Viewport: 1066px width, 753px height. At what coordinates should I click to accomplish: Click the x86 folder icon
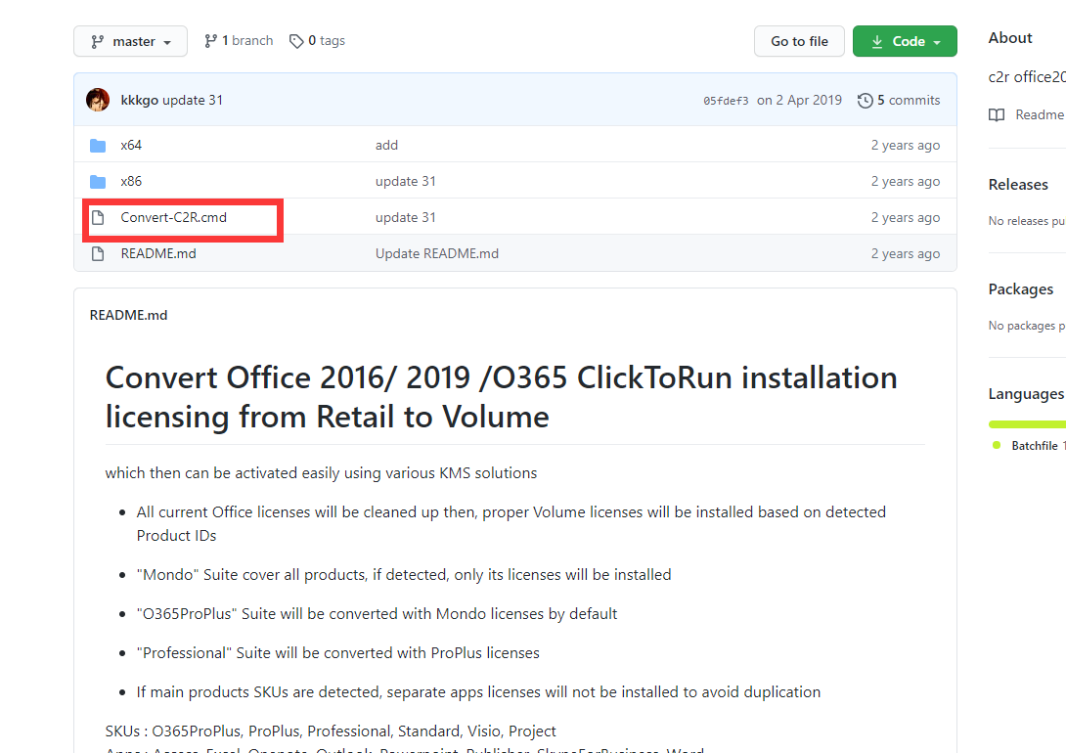point(98,182)
